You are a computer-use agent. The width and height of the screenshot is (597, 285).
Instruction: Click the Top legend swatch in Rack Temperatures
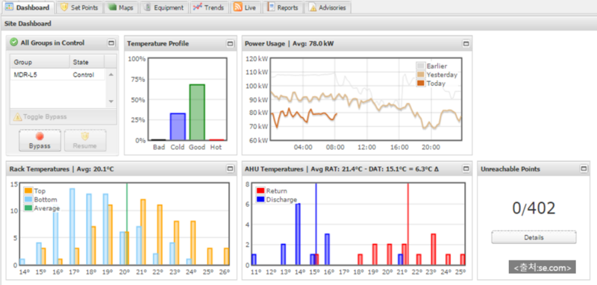[28, 191]
